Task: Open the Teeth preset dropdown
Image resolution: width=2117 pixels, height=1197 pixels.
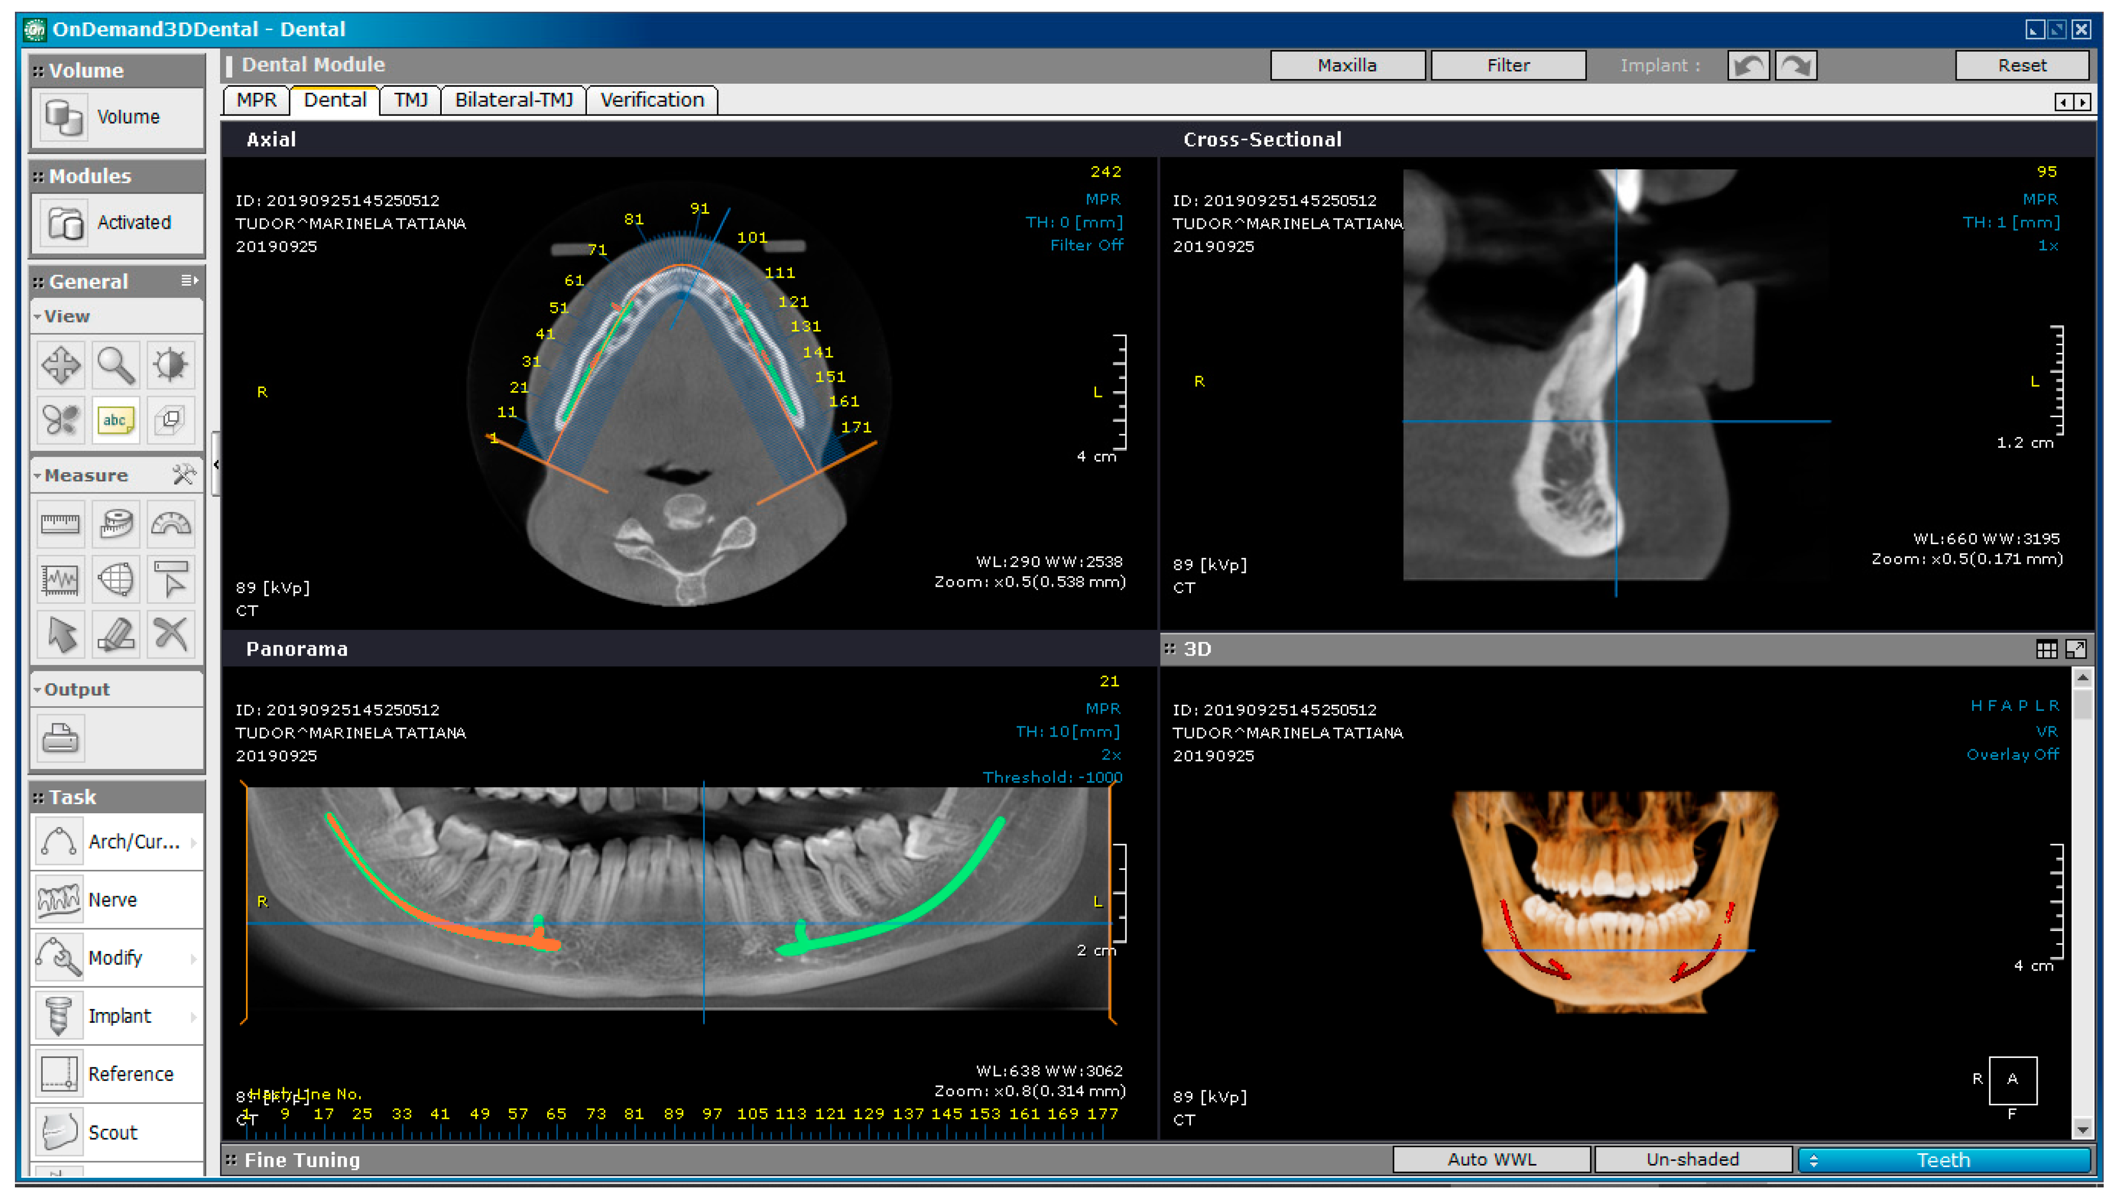Action: 1944,1160
